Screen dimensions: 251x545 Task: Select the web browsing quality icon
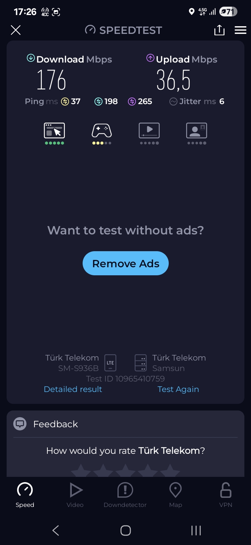54,130
